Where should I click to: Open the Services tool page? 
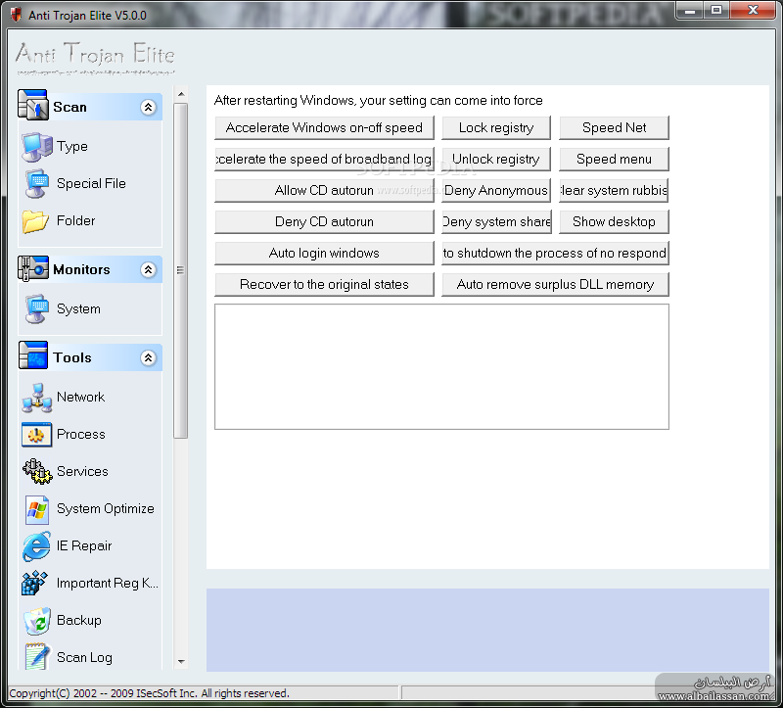click(x=82, y=471)
